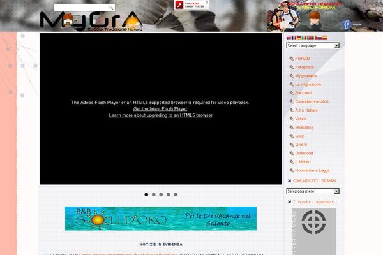Click the bullet icon beside Video
Image resolution: width=383 pixels, height=255 pixels.
coord(292,119)
